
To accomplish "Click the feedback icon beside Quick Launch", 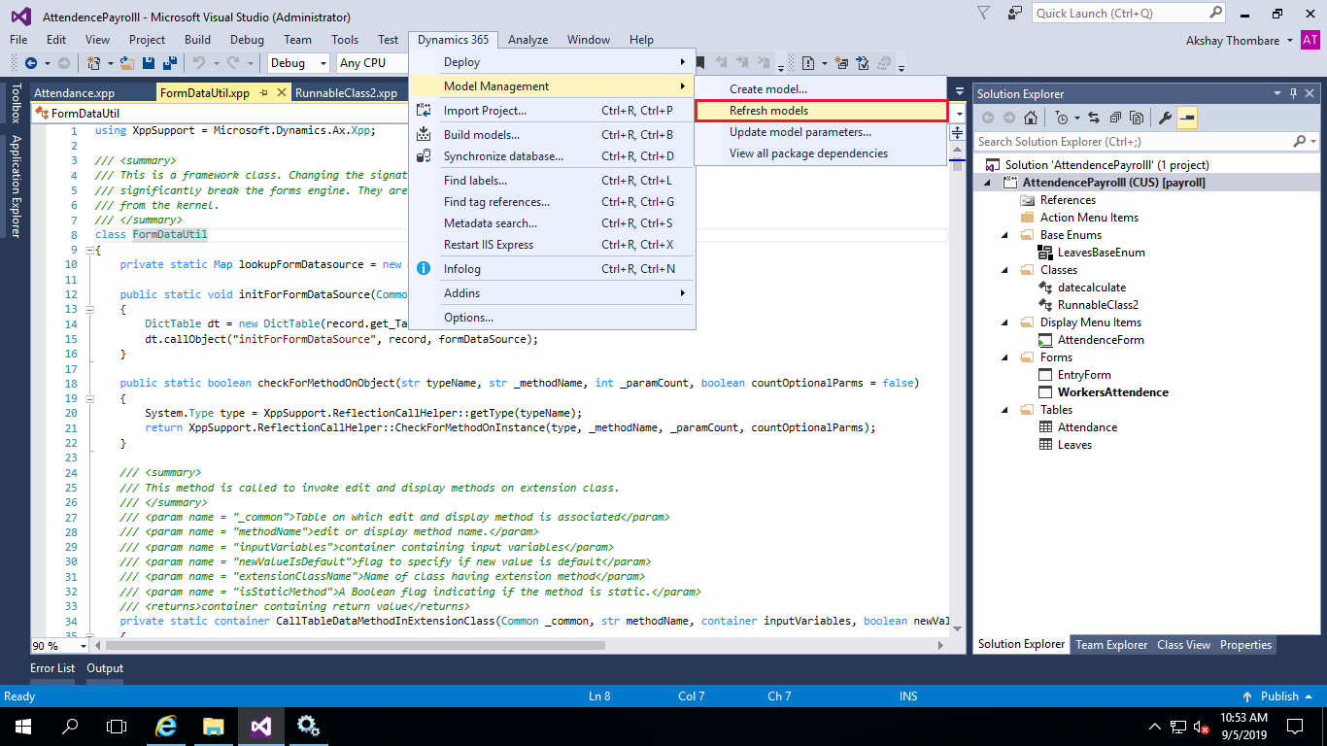I will point(1015,13).
